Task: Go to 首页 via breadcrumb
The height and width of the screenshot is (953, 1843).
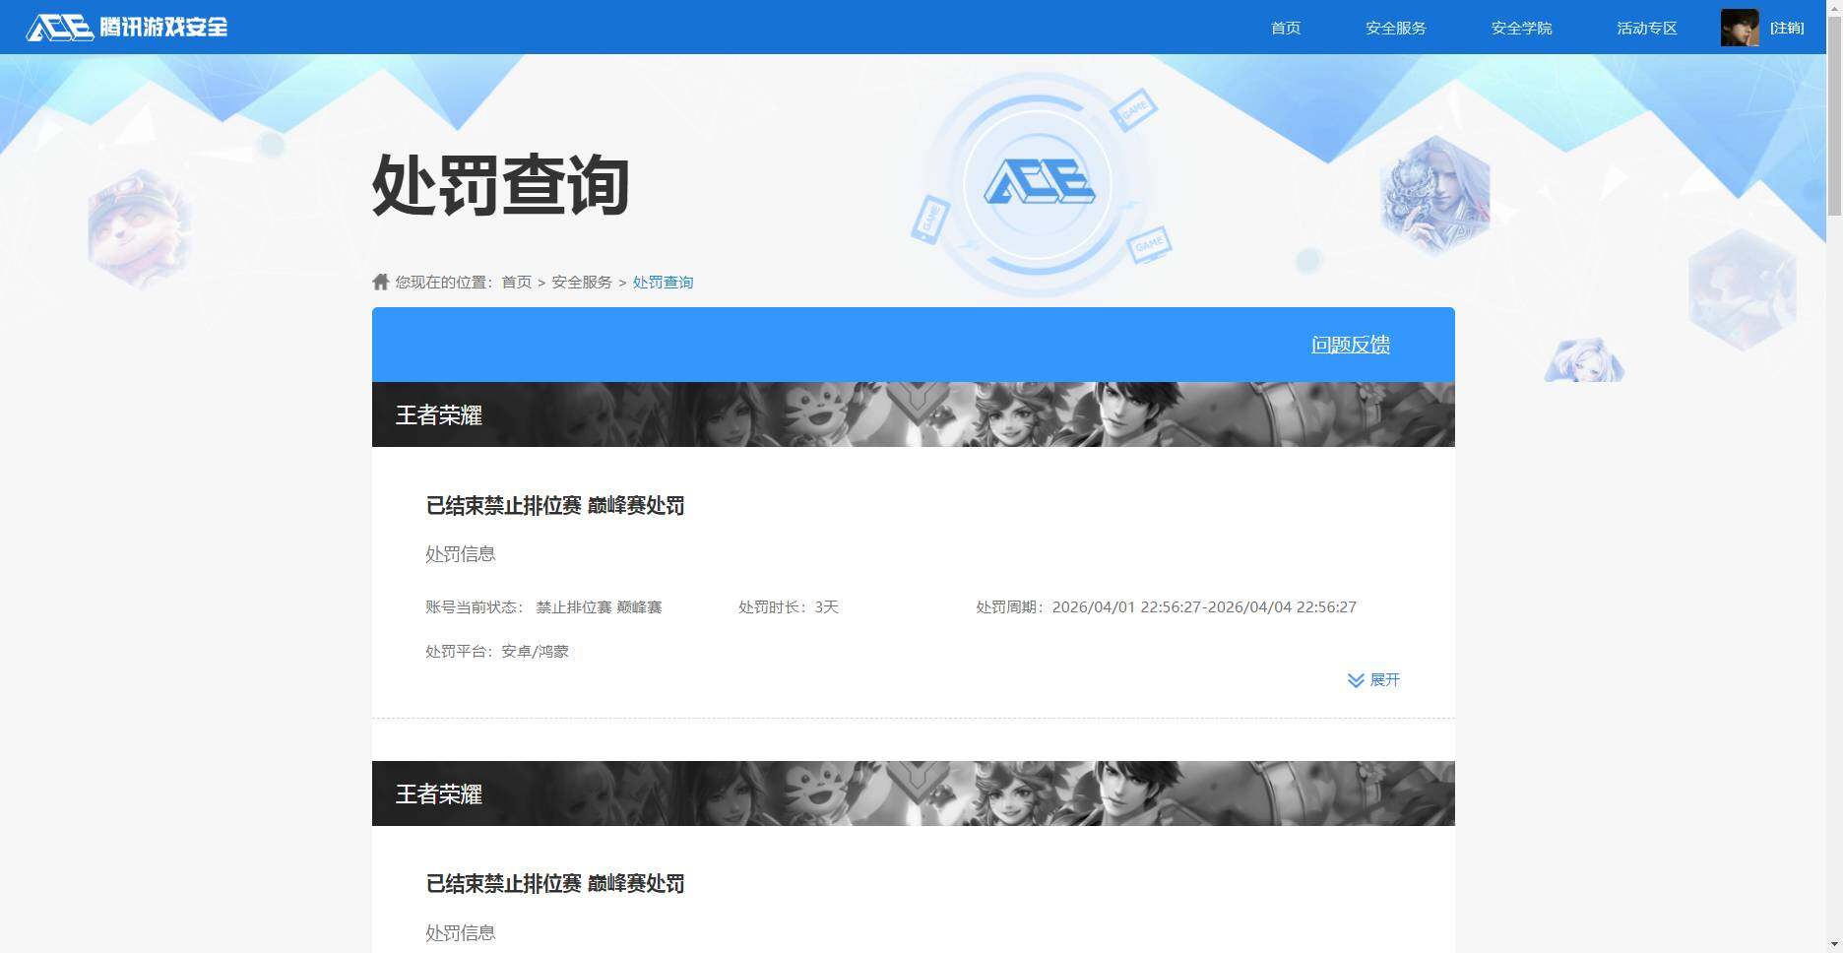Action: pos(516,283)
